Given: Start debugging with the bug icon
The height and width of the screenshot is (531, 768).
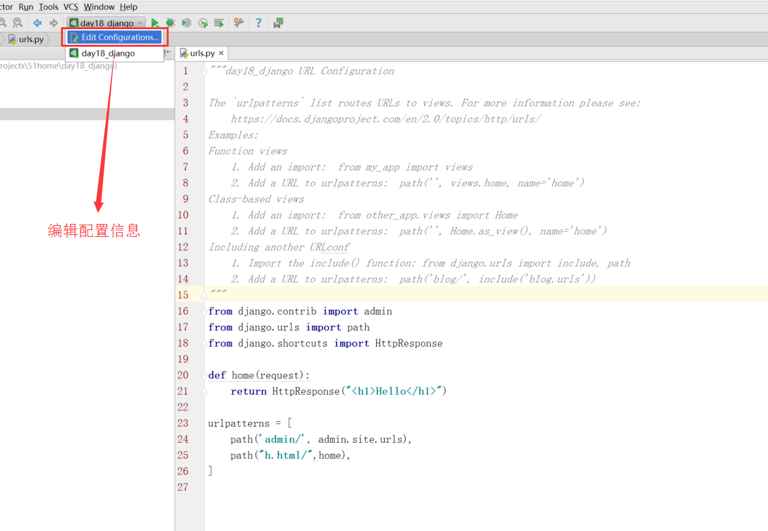Looking at the screenshot, I should (x=171, y=23).
